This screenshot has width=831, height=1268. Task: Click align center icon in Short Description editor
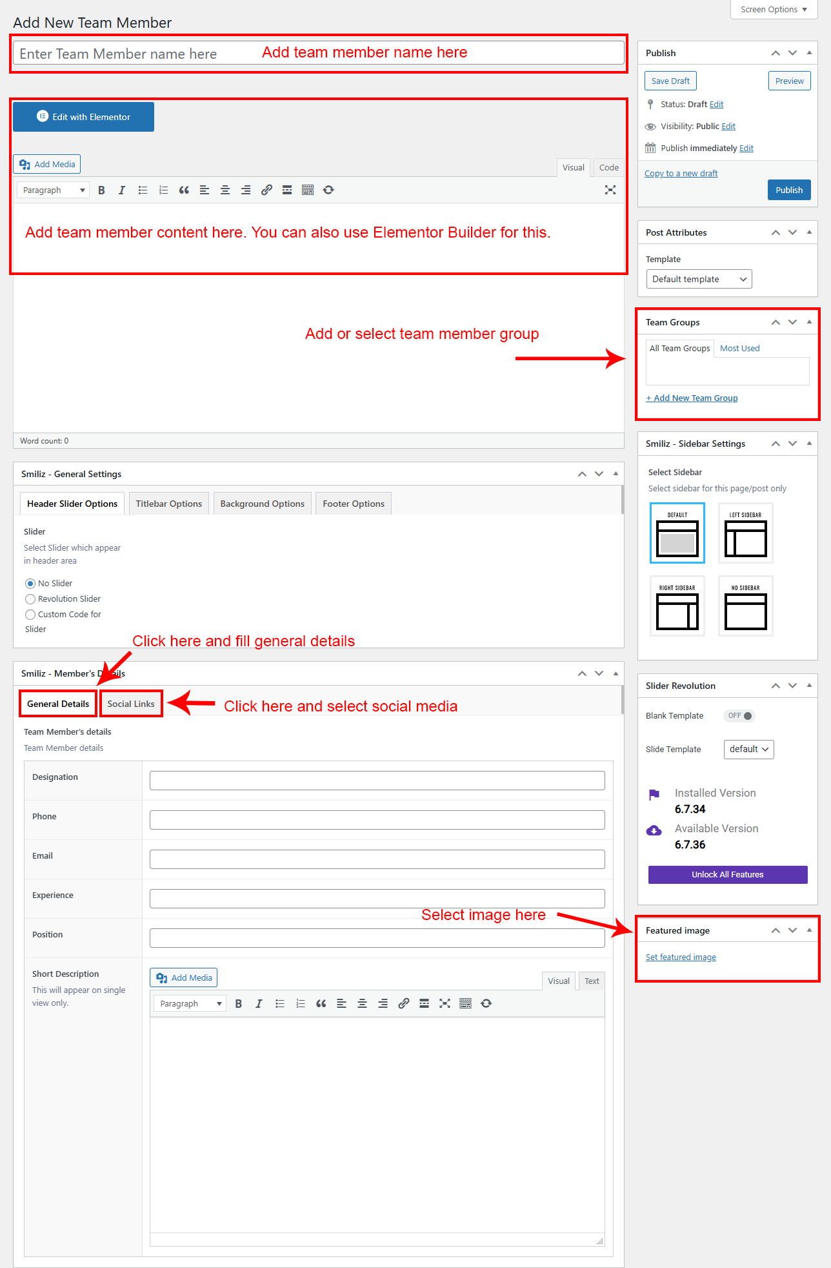tap(363, 1003)
